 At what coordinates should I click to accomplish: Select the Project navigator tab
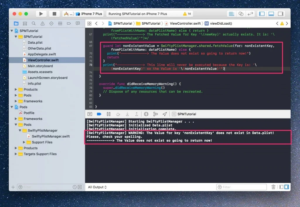tap(16, 23)
